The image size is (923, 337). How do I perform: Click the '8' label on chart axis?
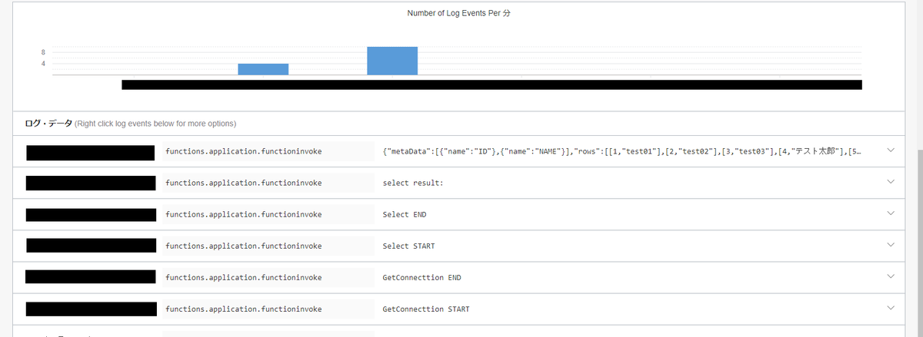[x=44, y=52]
